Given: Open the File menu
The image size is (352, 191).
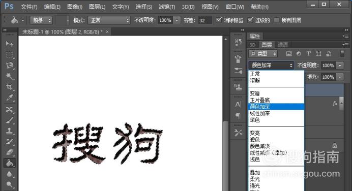Looking at the screenshot, I should point(29,7).
